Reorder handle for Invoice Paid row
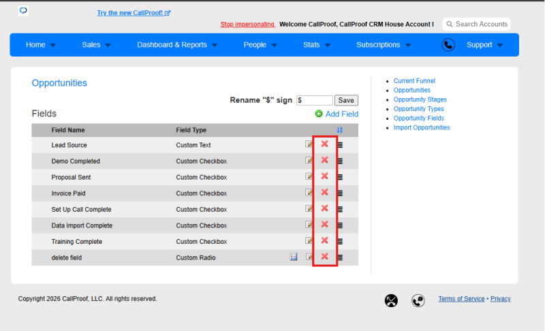The height and width of the screenshot is (331, 545). 340,193
